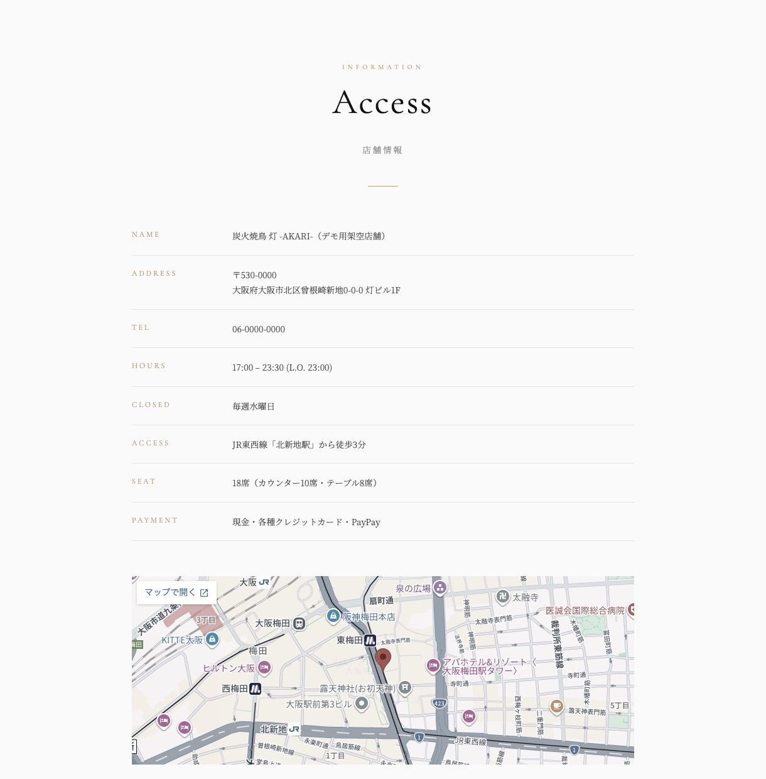This screenshot has width=766, height=779.
Task: Select the 太融寺 temple marker icon
Action: (502, 597)
